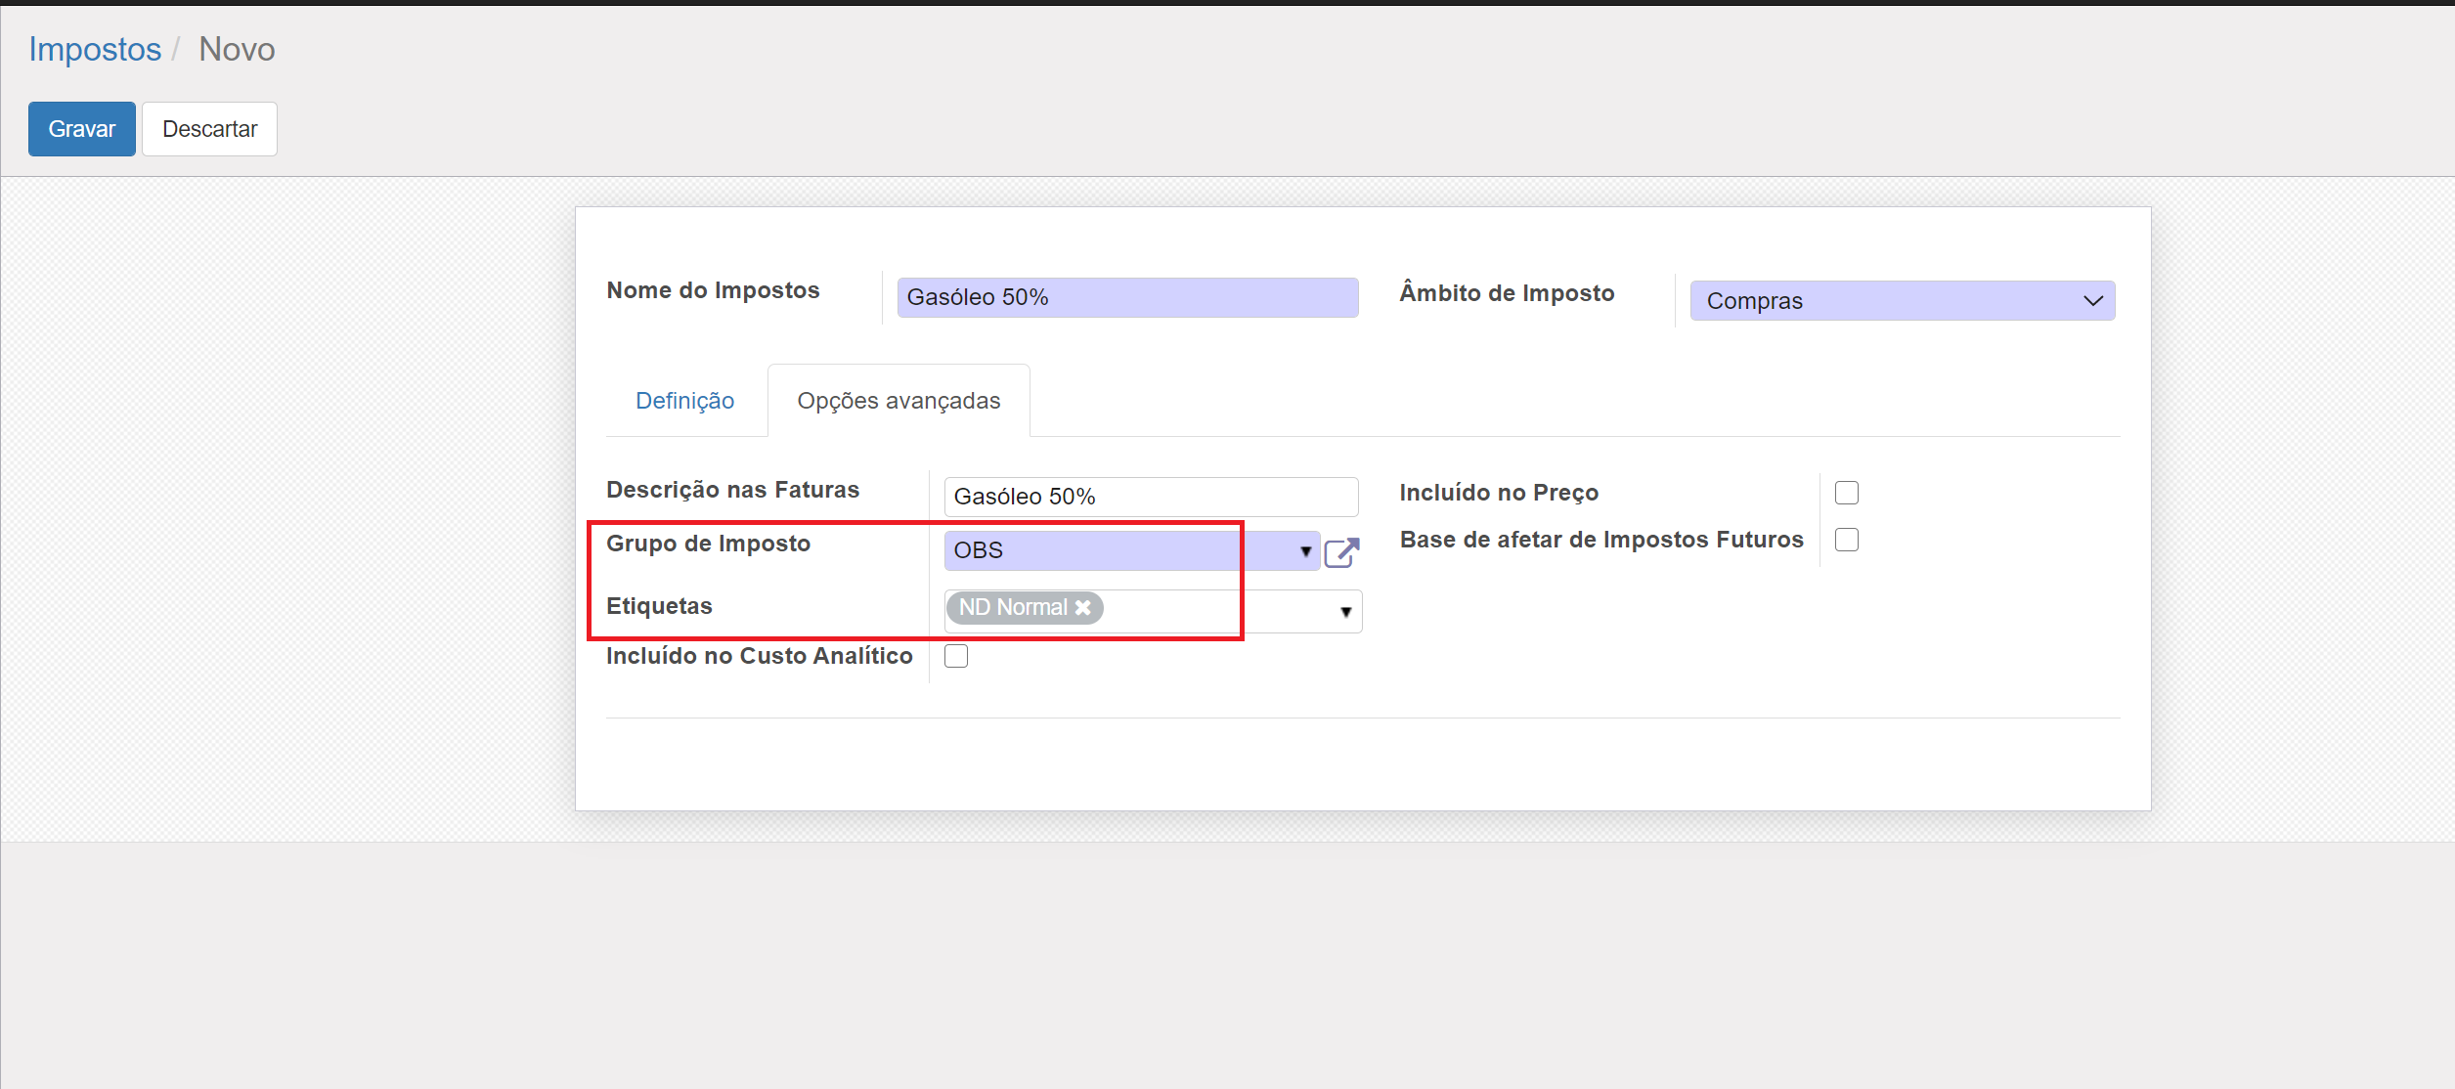
Task: Click the Grupo de Imposto label
Action: click(708, 544)
